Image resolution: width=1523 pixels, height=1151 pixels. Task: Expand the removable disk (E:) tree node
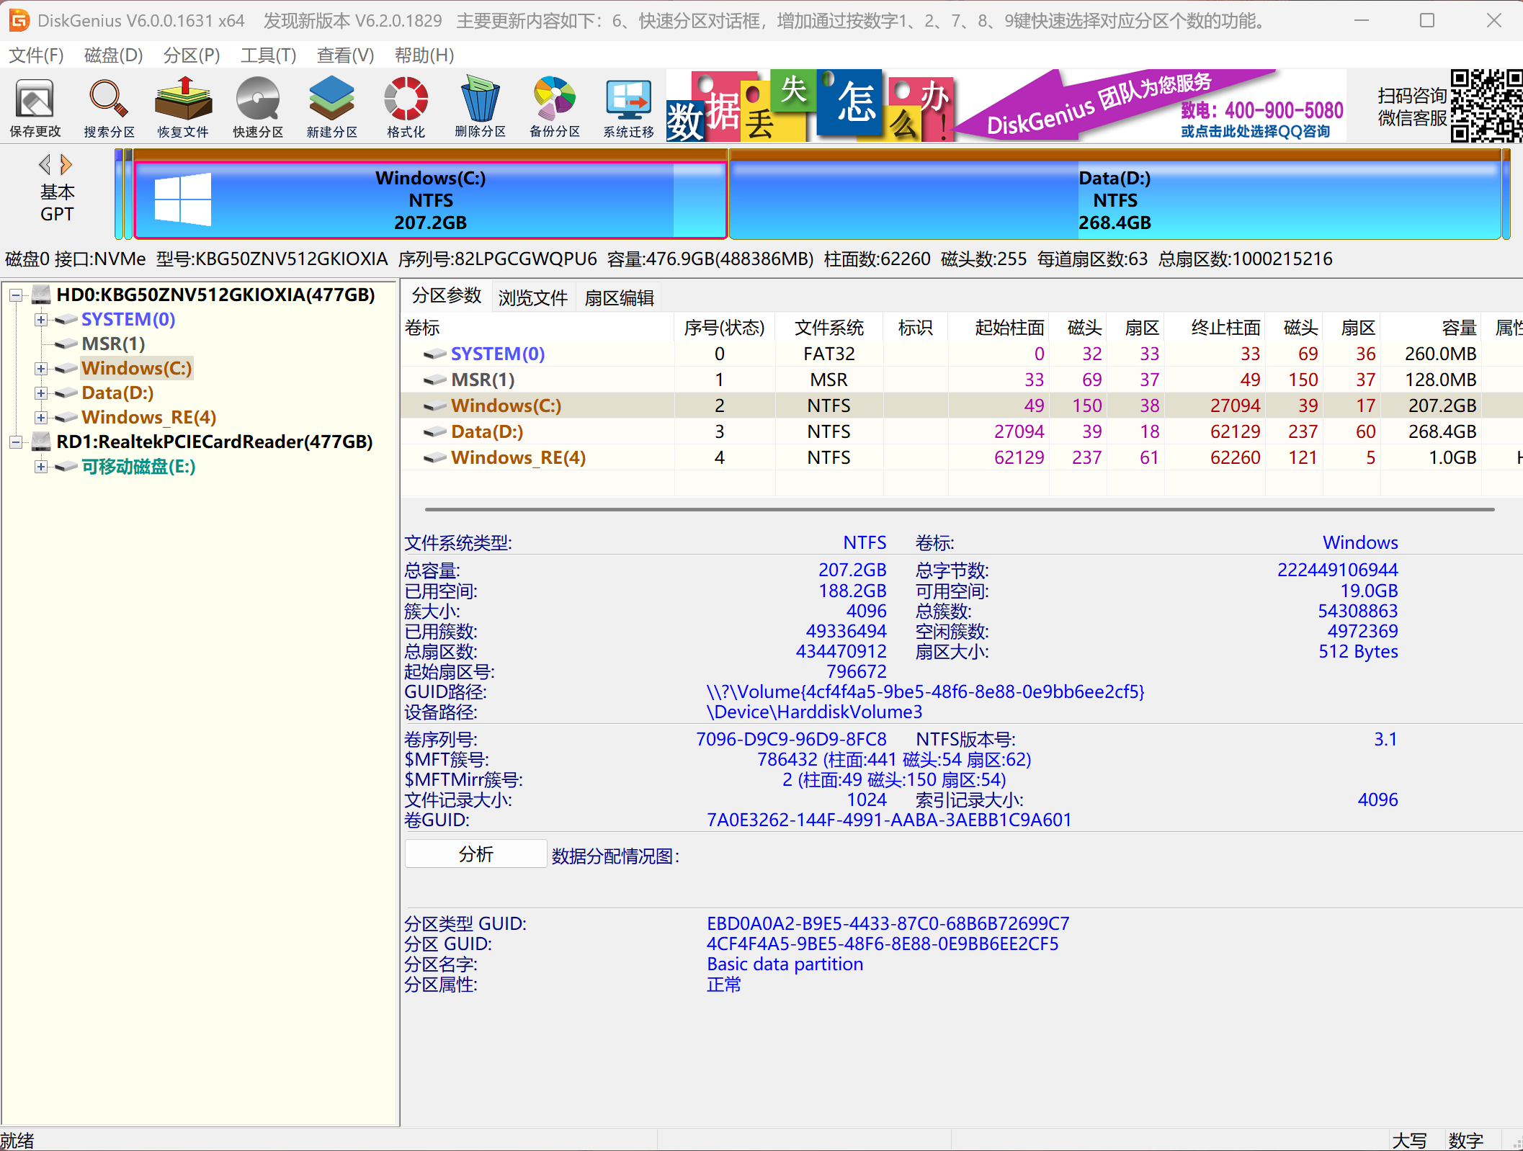click(x=41, y=467)
